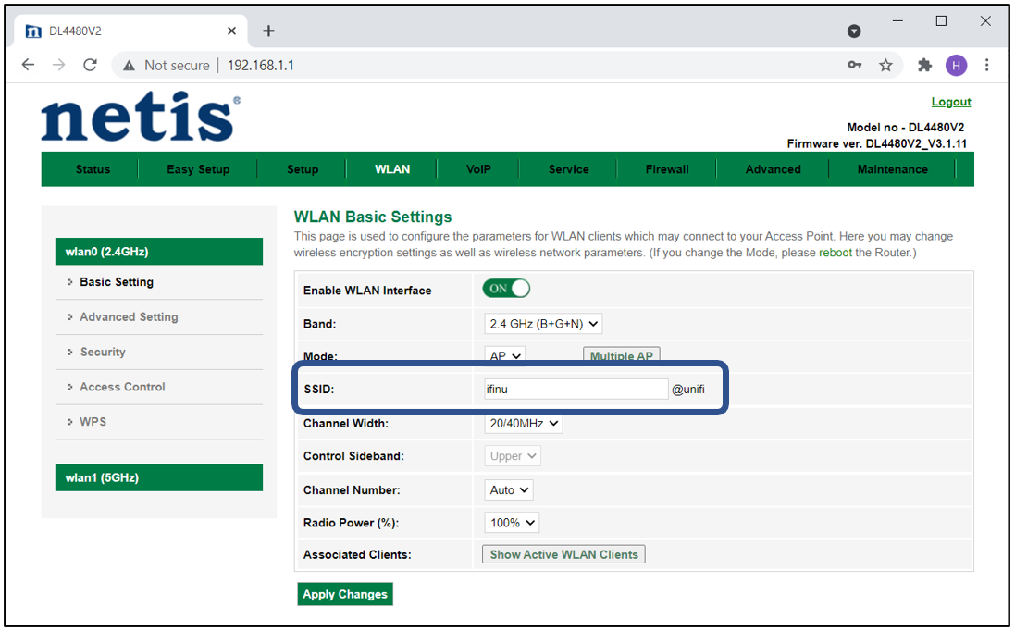
Task: Reload the router page
Action: tap(90, 65)
